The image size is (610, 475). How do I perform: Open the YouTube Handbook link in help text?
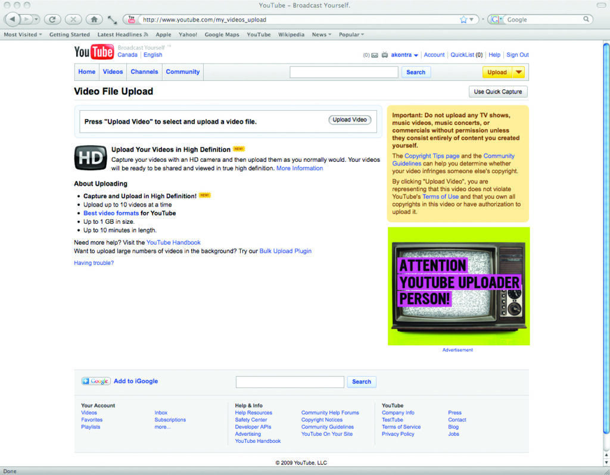[x=173, y=242]
